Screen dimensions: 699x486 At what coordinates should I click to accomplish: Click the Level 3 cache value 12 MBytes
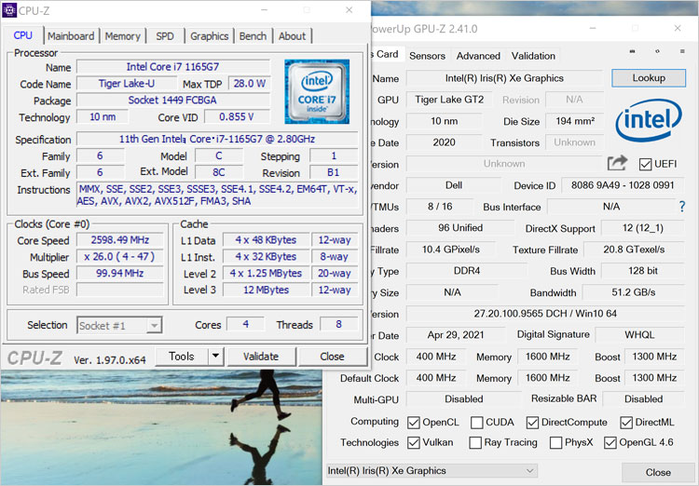pos(267,290)
